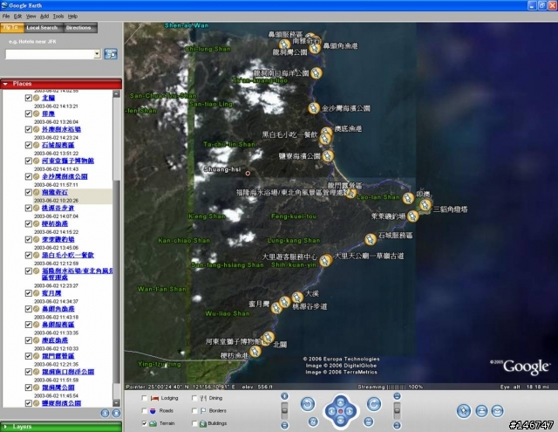Click the 龍洞南口海洋公園 placemark icon on map
The height and width of the screenshot is (432, 558).
[316, 73]
